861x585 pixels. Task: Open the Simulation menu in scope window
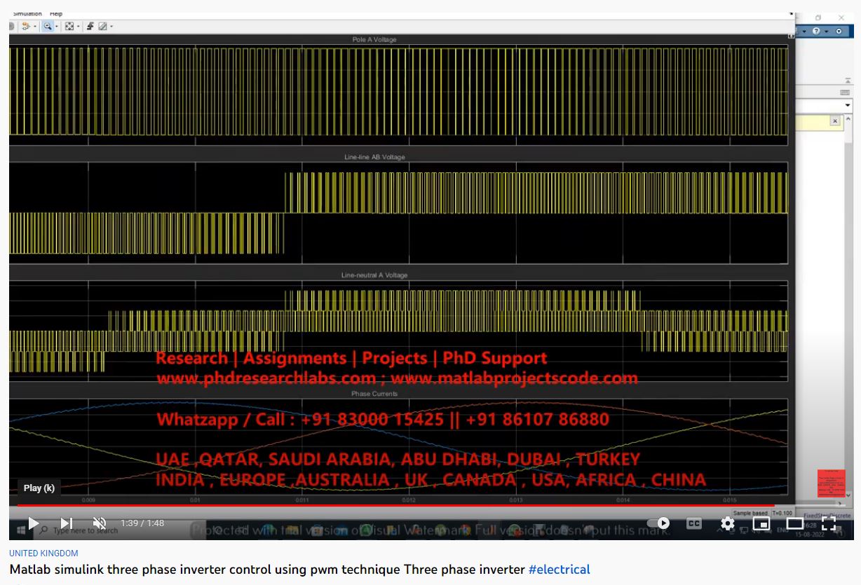point(27,14)
